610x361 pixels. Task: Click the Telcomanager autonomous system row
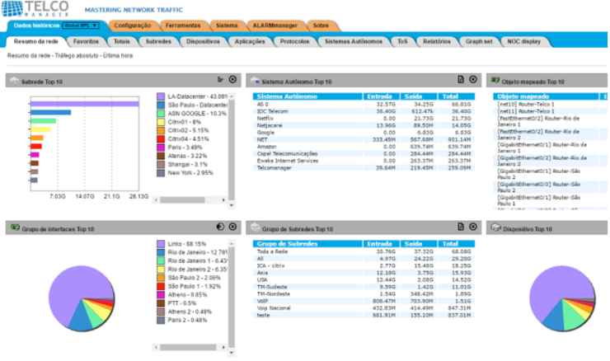(x=364, y=168)
